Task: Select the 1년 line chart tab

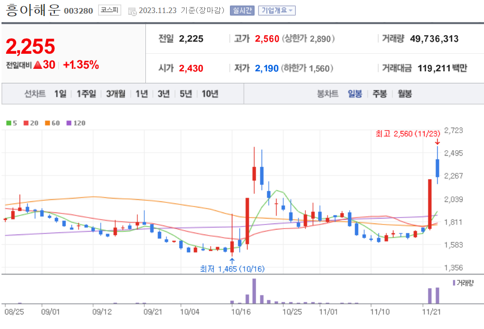Action: tap(142, 93)
